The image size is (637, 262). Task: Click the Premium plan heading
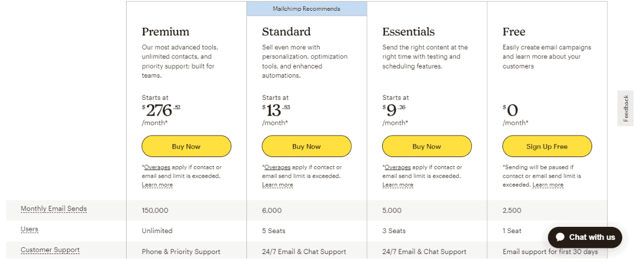click(165, 32)
